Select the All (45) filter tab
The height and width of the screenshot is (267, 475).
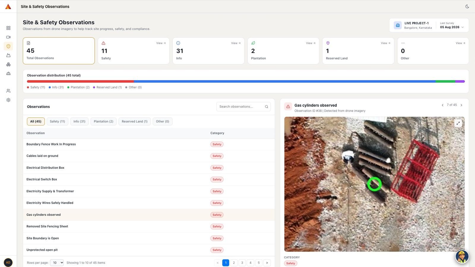(36, 121)
